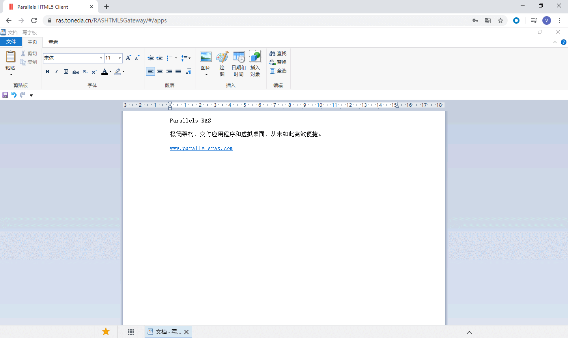568x338 pixels.
Task: Click the decrease indent icon
Action: [151, 58]
